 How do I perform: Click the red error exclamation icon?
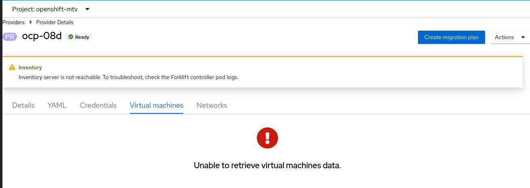(267, 138)
